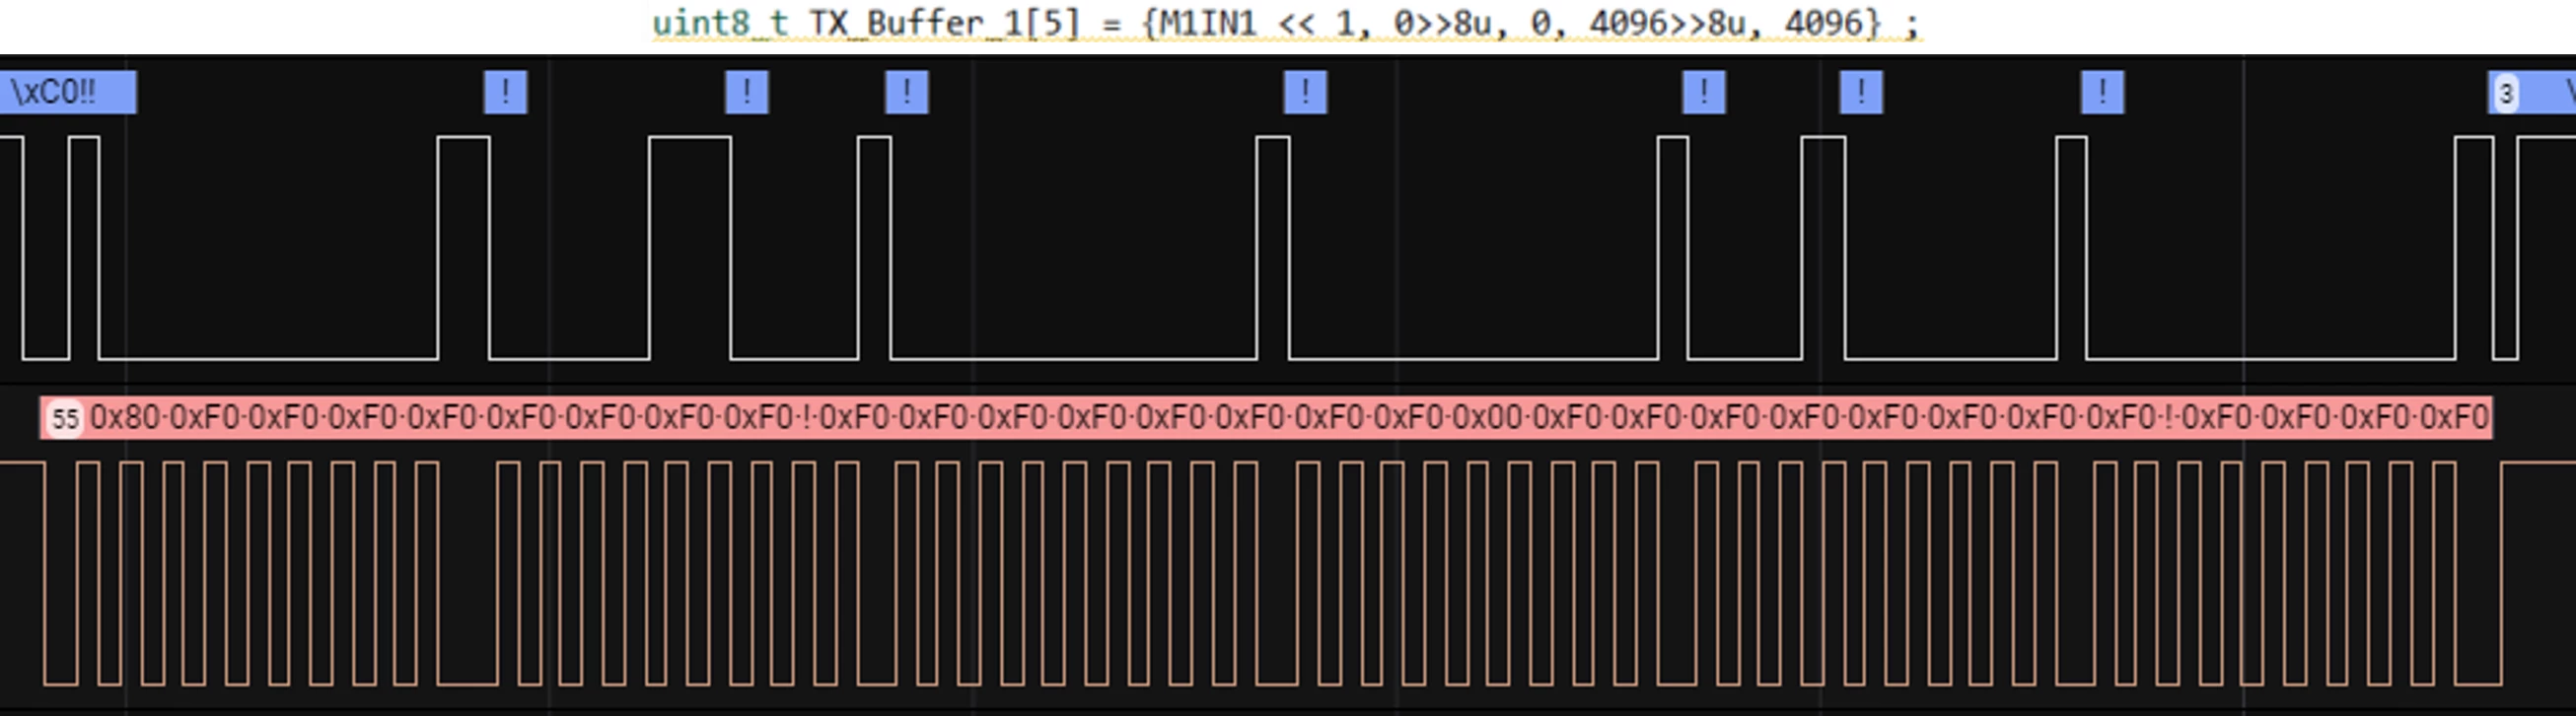Click the first standalone "!" error marker

point(506,92)
